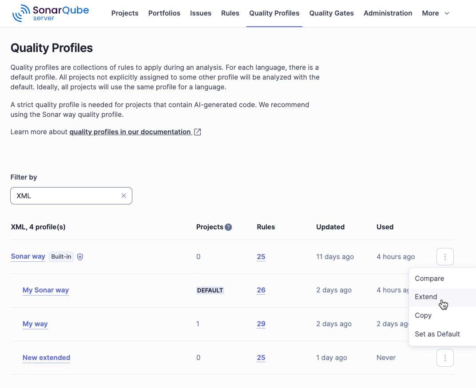
Task: Open the My Sonar way profile
Action: tap(46, 290)
